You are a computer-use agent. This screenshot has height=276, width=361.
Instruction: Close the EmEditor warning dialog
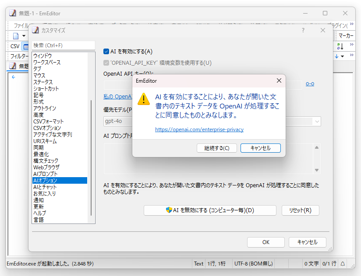(x=279, y=80)
